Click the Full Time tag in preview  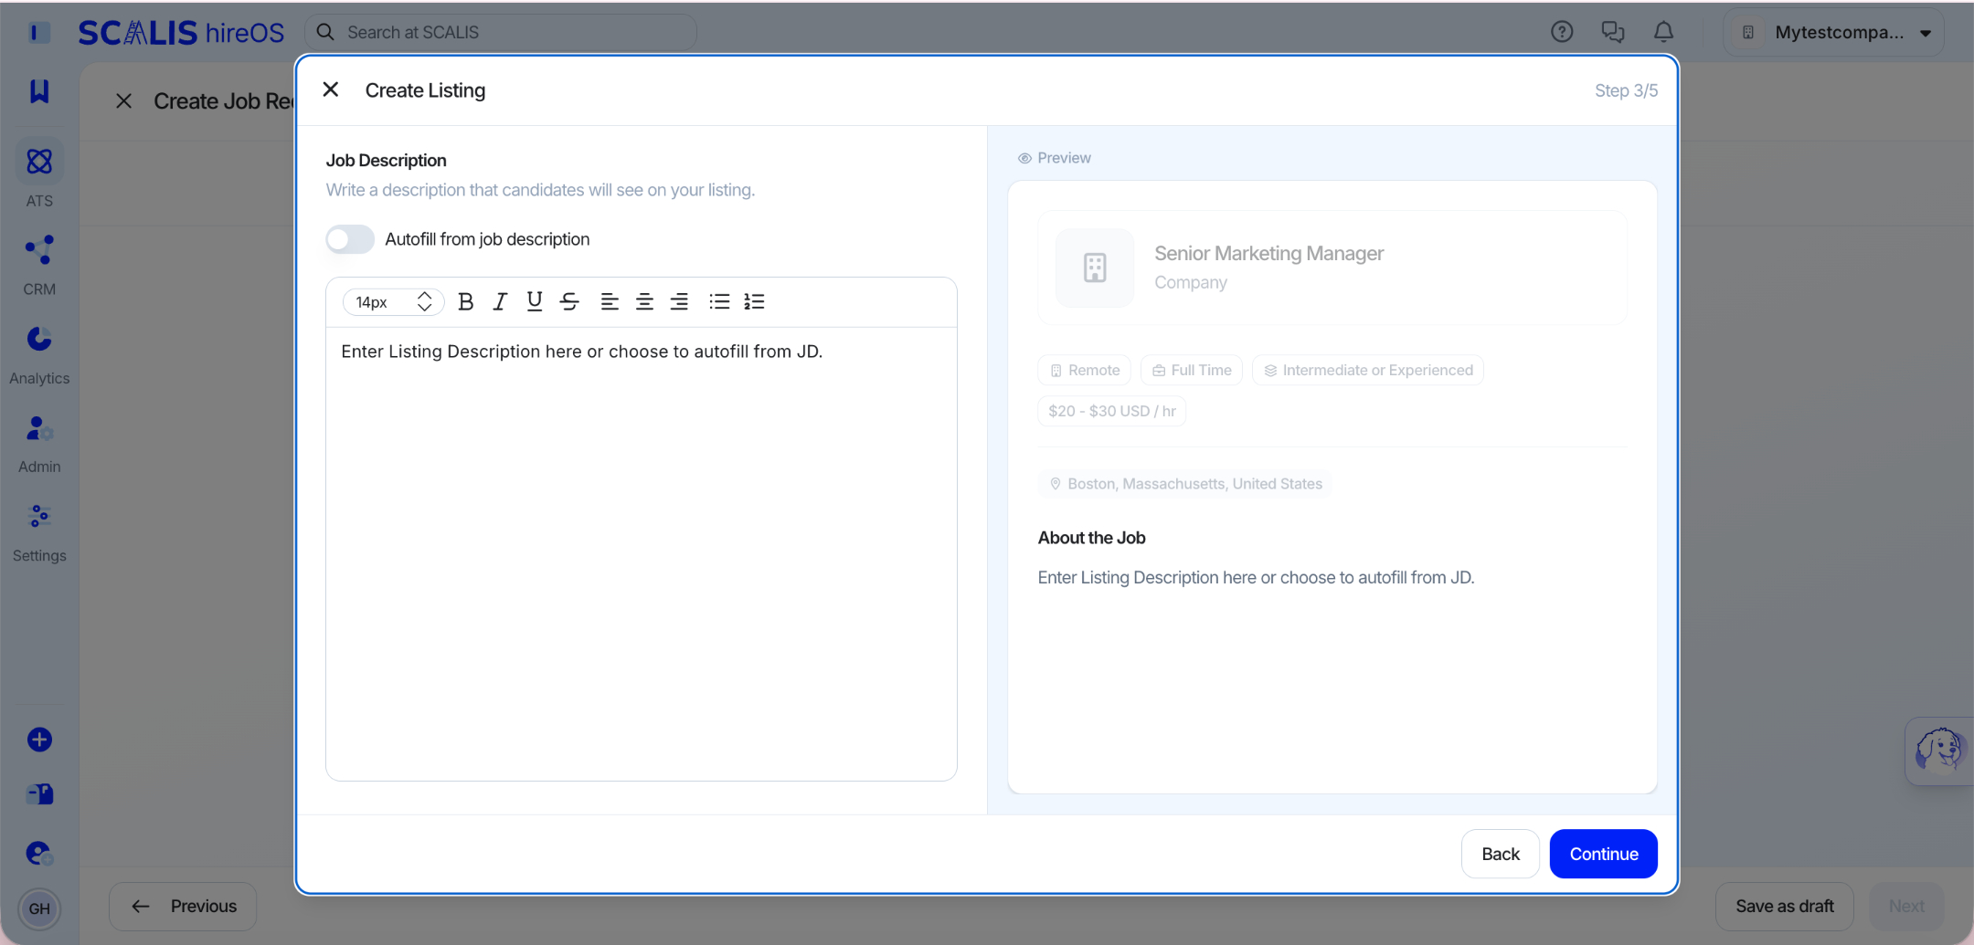(1192, 370)
